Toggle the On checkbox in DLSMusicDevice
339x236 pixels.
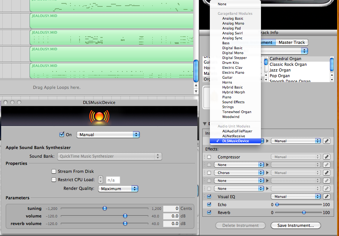point(62,135)
